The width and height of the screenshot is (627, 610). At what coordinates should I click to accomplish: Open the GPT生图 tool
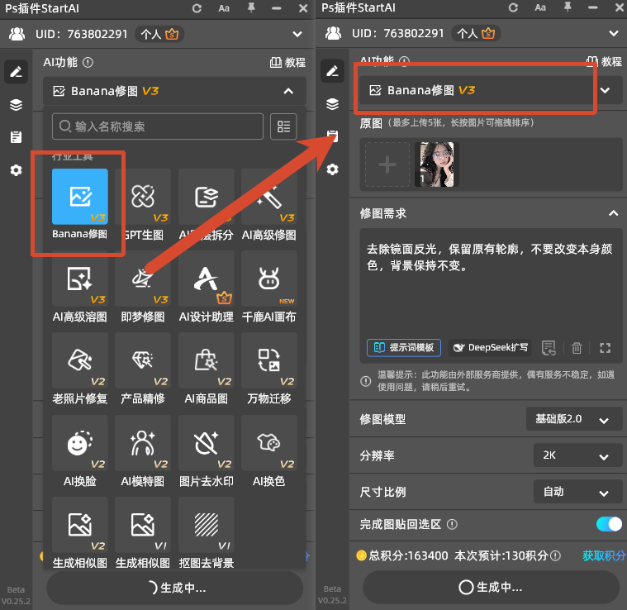pos(143,197)
